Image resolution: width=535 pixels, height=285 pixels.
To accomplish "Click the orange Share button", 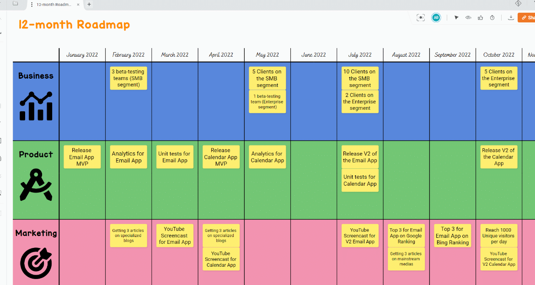I will tap(527, 17).
